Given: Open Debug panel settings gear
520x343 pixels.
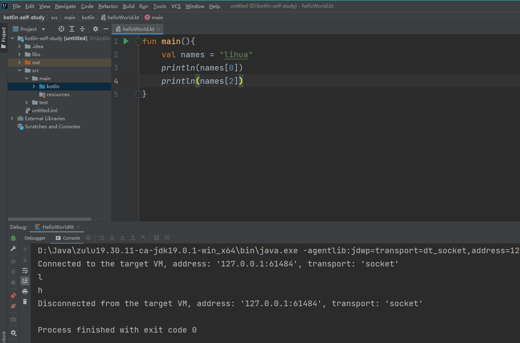Looking at the screenshot, I should pyautogui.click(x=13, y=333).
